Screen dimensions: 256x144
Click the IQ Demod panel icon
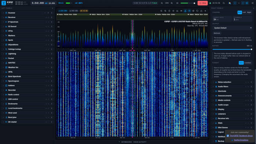[6, 26]
